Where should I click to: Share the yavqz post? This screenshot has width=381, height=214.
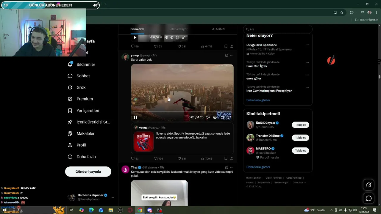tap(232, 158)
